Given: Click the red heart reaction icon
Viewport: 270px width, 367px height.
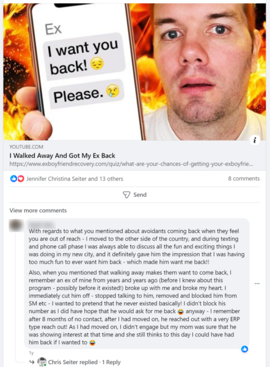Looking at the screenshot, I should coord(21,179).
